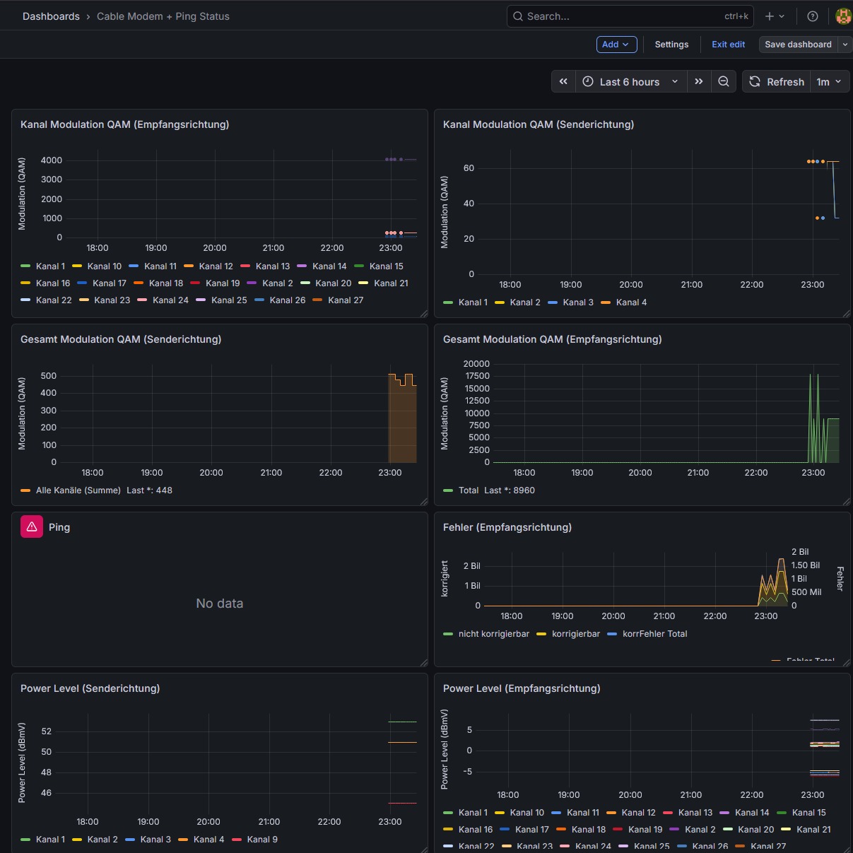Image resolution: width=853 pixels, height=853 pixels.
Task: Click the Save dashboard button
Action: click(797, 44)
